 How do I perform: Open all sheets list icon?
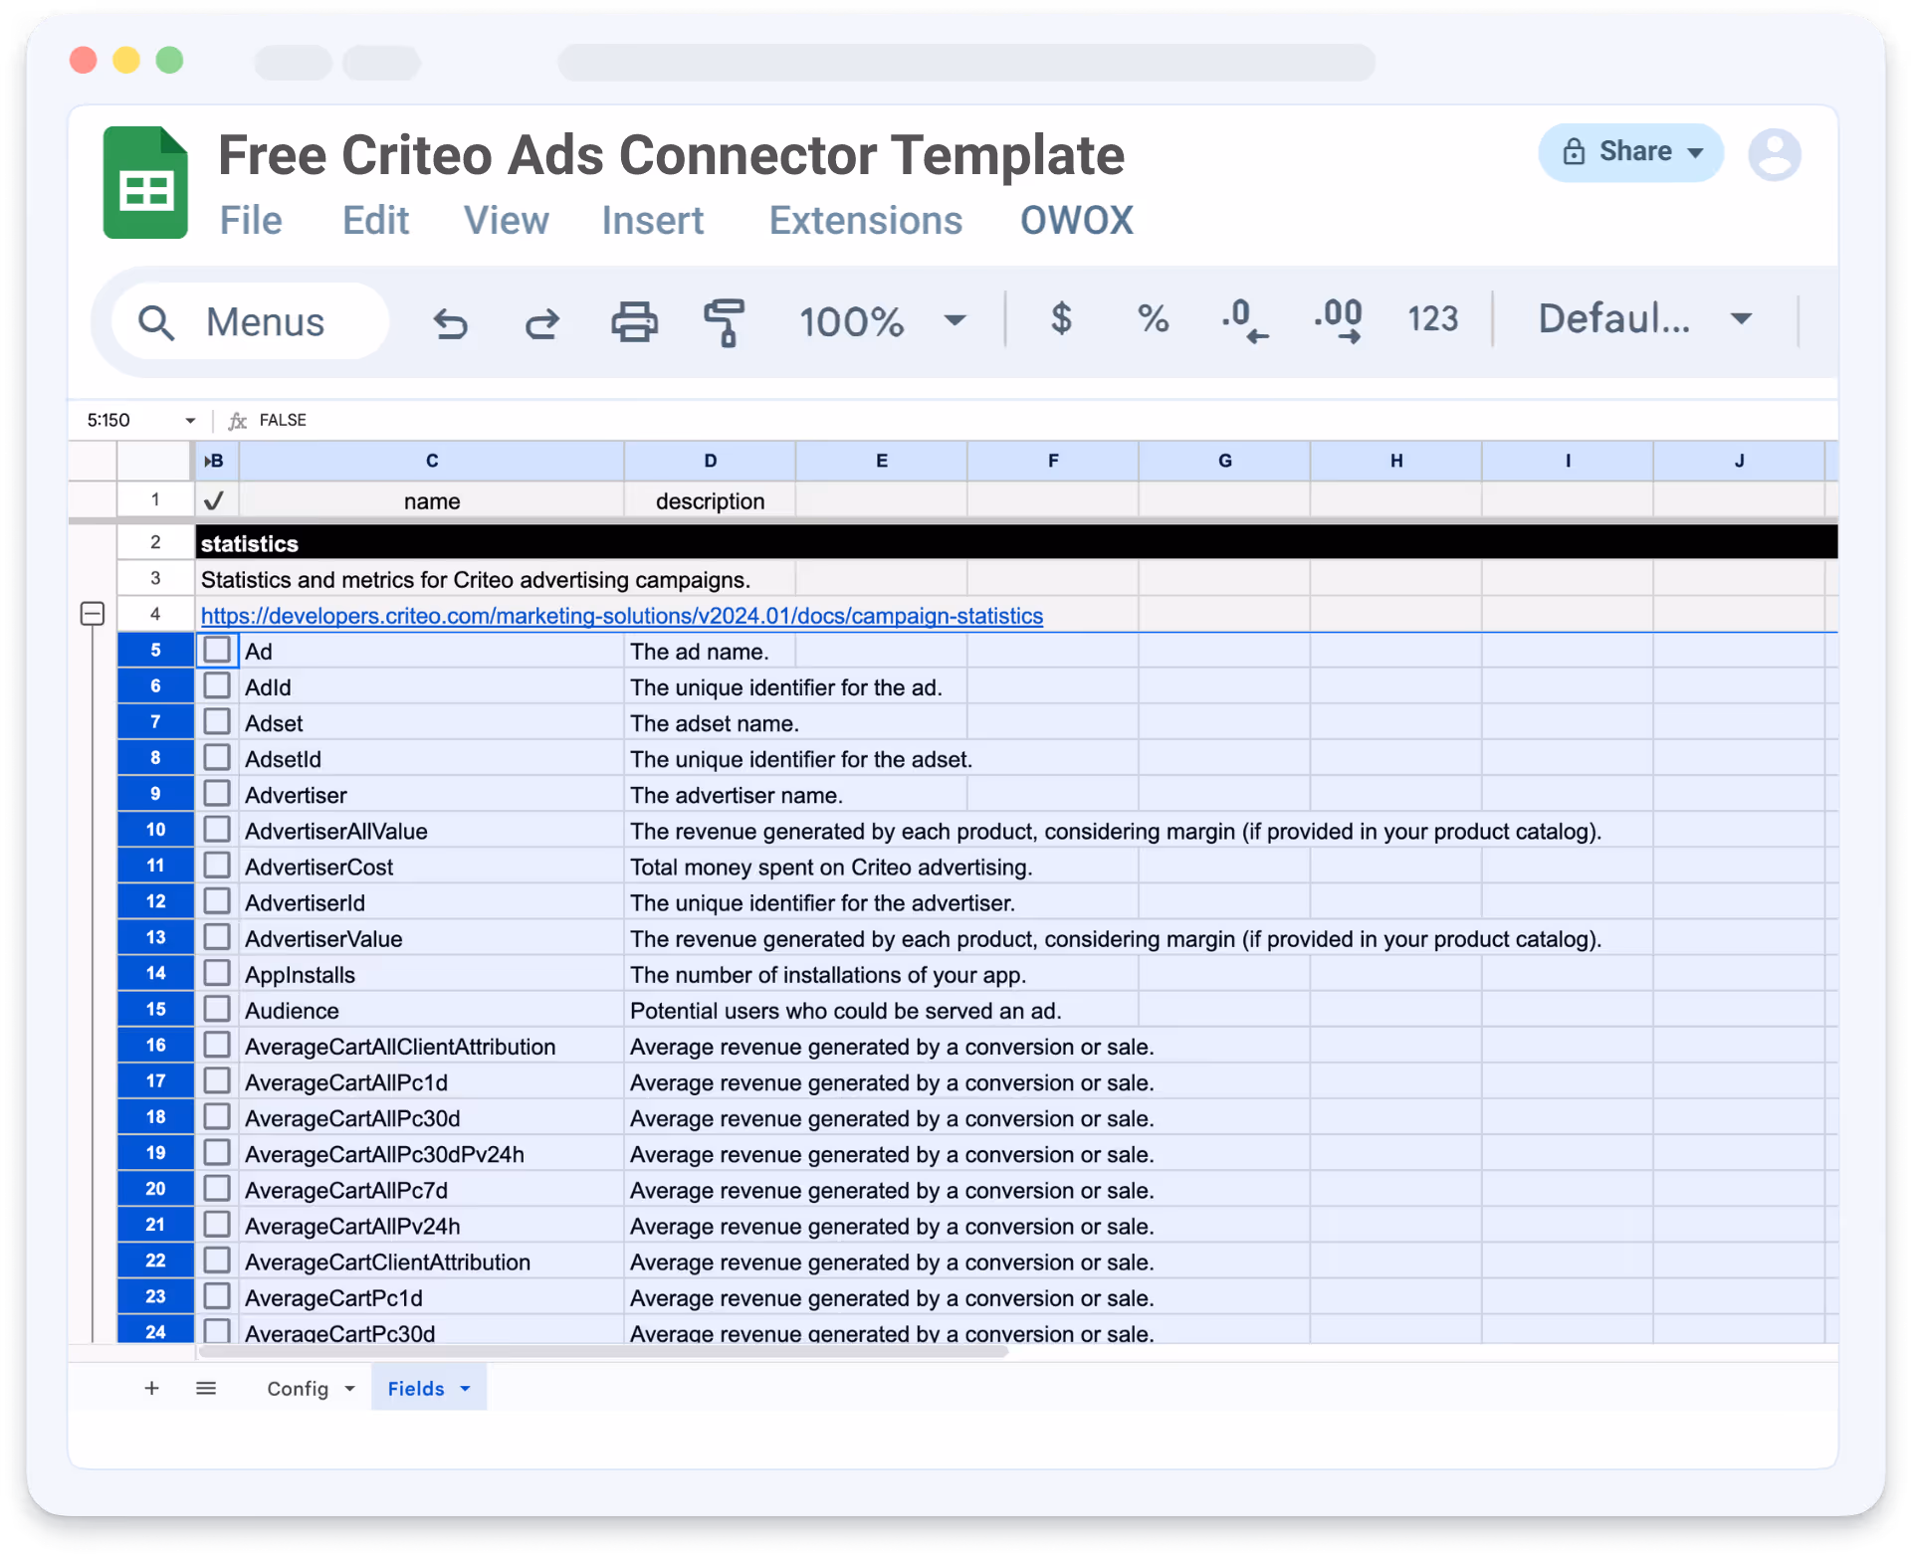pos(206,1388)
